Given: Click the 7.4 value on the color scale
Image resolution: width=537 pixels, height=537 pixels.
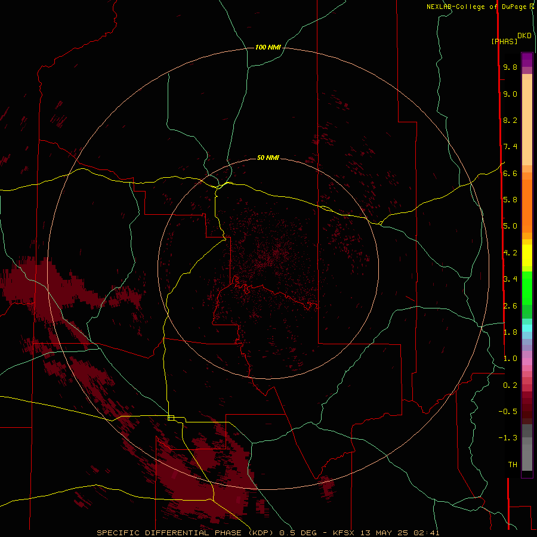Looking at the screenshot, I should click(x=510, y=147).
